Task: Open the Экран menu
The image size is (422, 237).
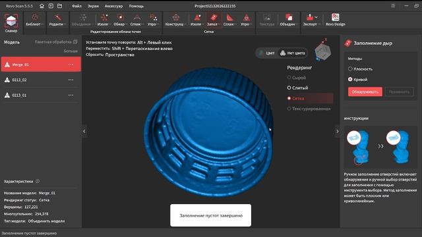Action: [93, 6]
